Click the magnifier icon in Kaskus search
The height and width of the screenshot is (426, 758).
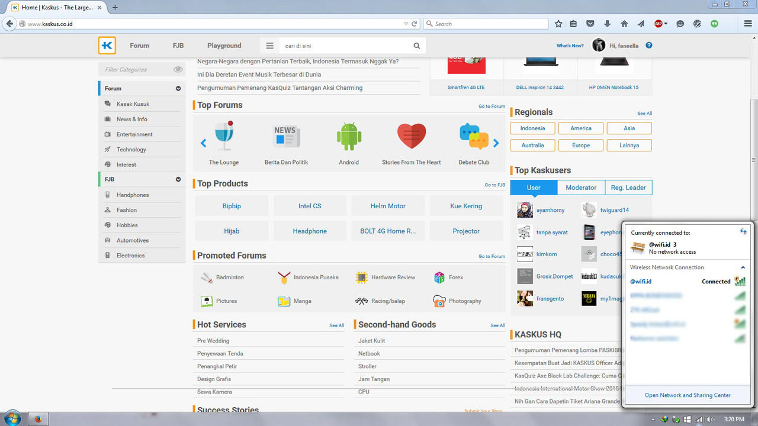point(417,46)
